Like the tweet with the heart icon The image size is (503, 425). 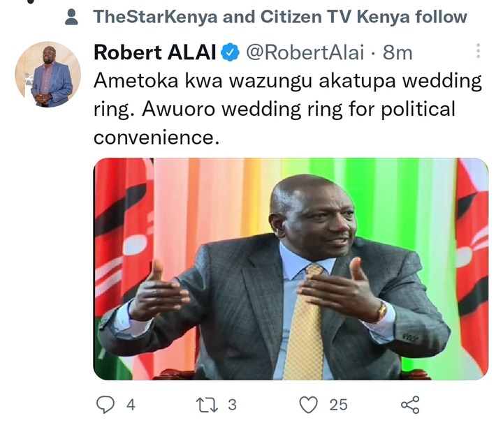pos(308,405)
